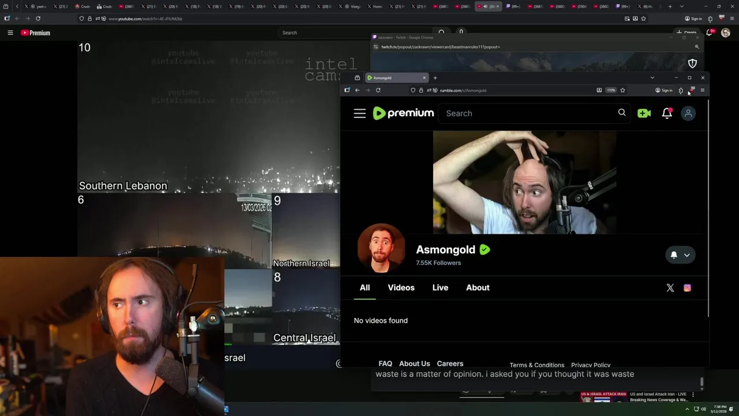This screenshot has width=739, height=416.
Task: Open Rumble notifications bell
Action: (x=667, y=113)
